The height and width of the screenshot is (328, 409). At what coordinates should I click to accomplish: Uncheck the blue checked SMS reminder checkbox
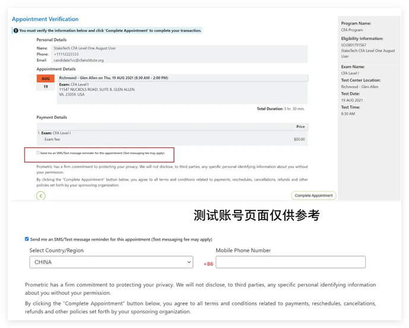(27, 239)
